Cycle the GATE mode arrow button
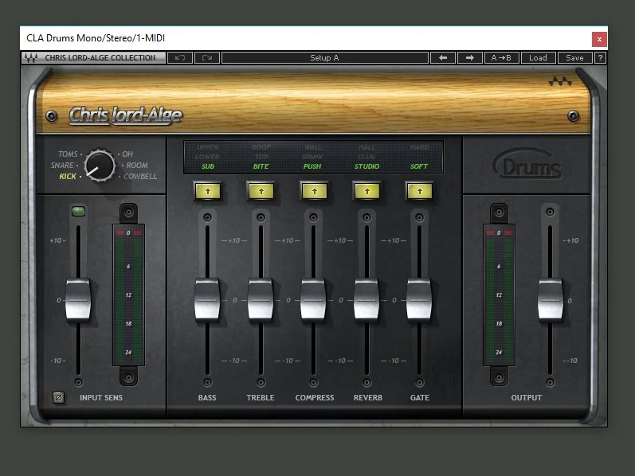 [420, 192]
